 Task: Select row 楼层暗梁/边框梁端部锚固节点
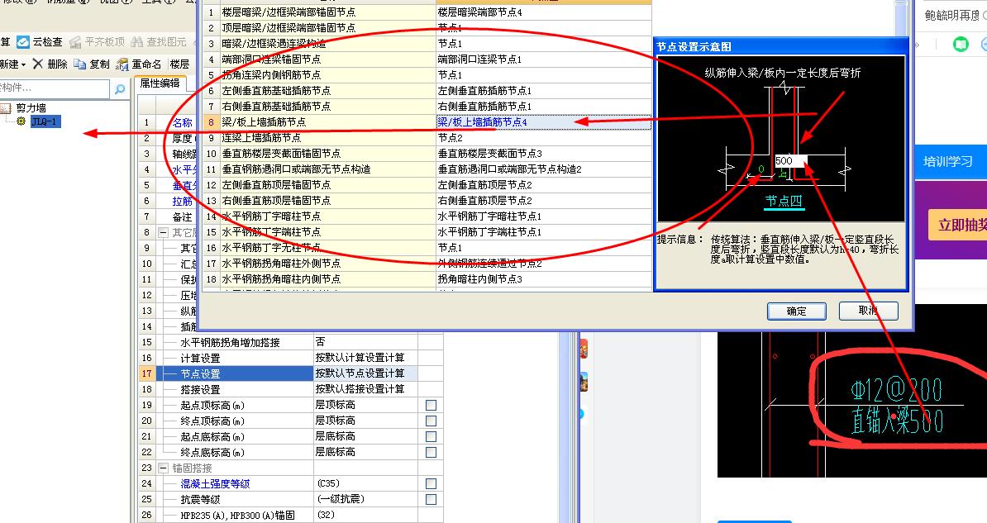click(327, 12)
